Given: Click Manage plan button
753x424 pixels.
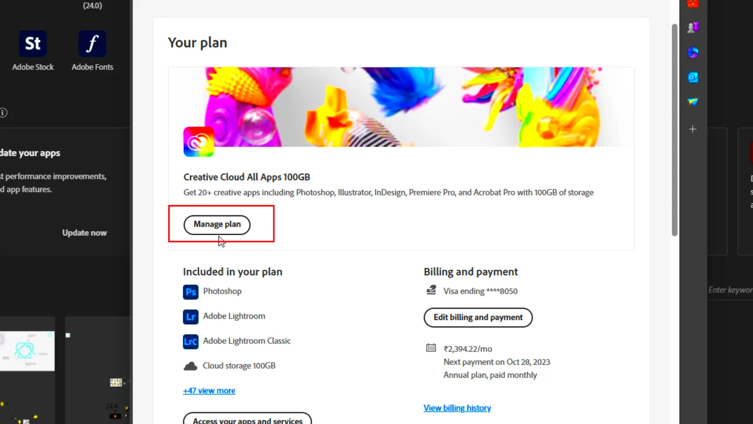Looking at the screenshot, I should pyautogui.click(x=217, y=224).
